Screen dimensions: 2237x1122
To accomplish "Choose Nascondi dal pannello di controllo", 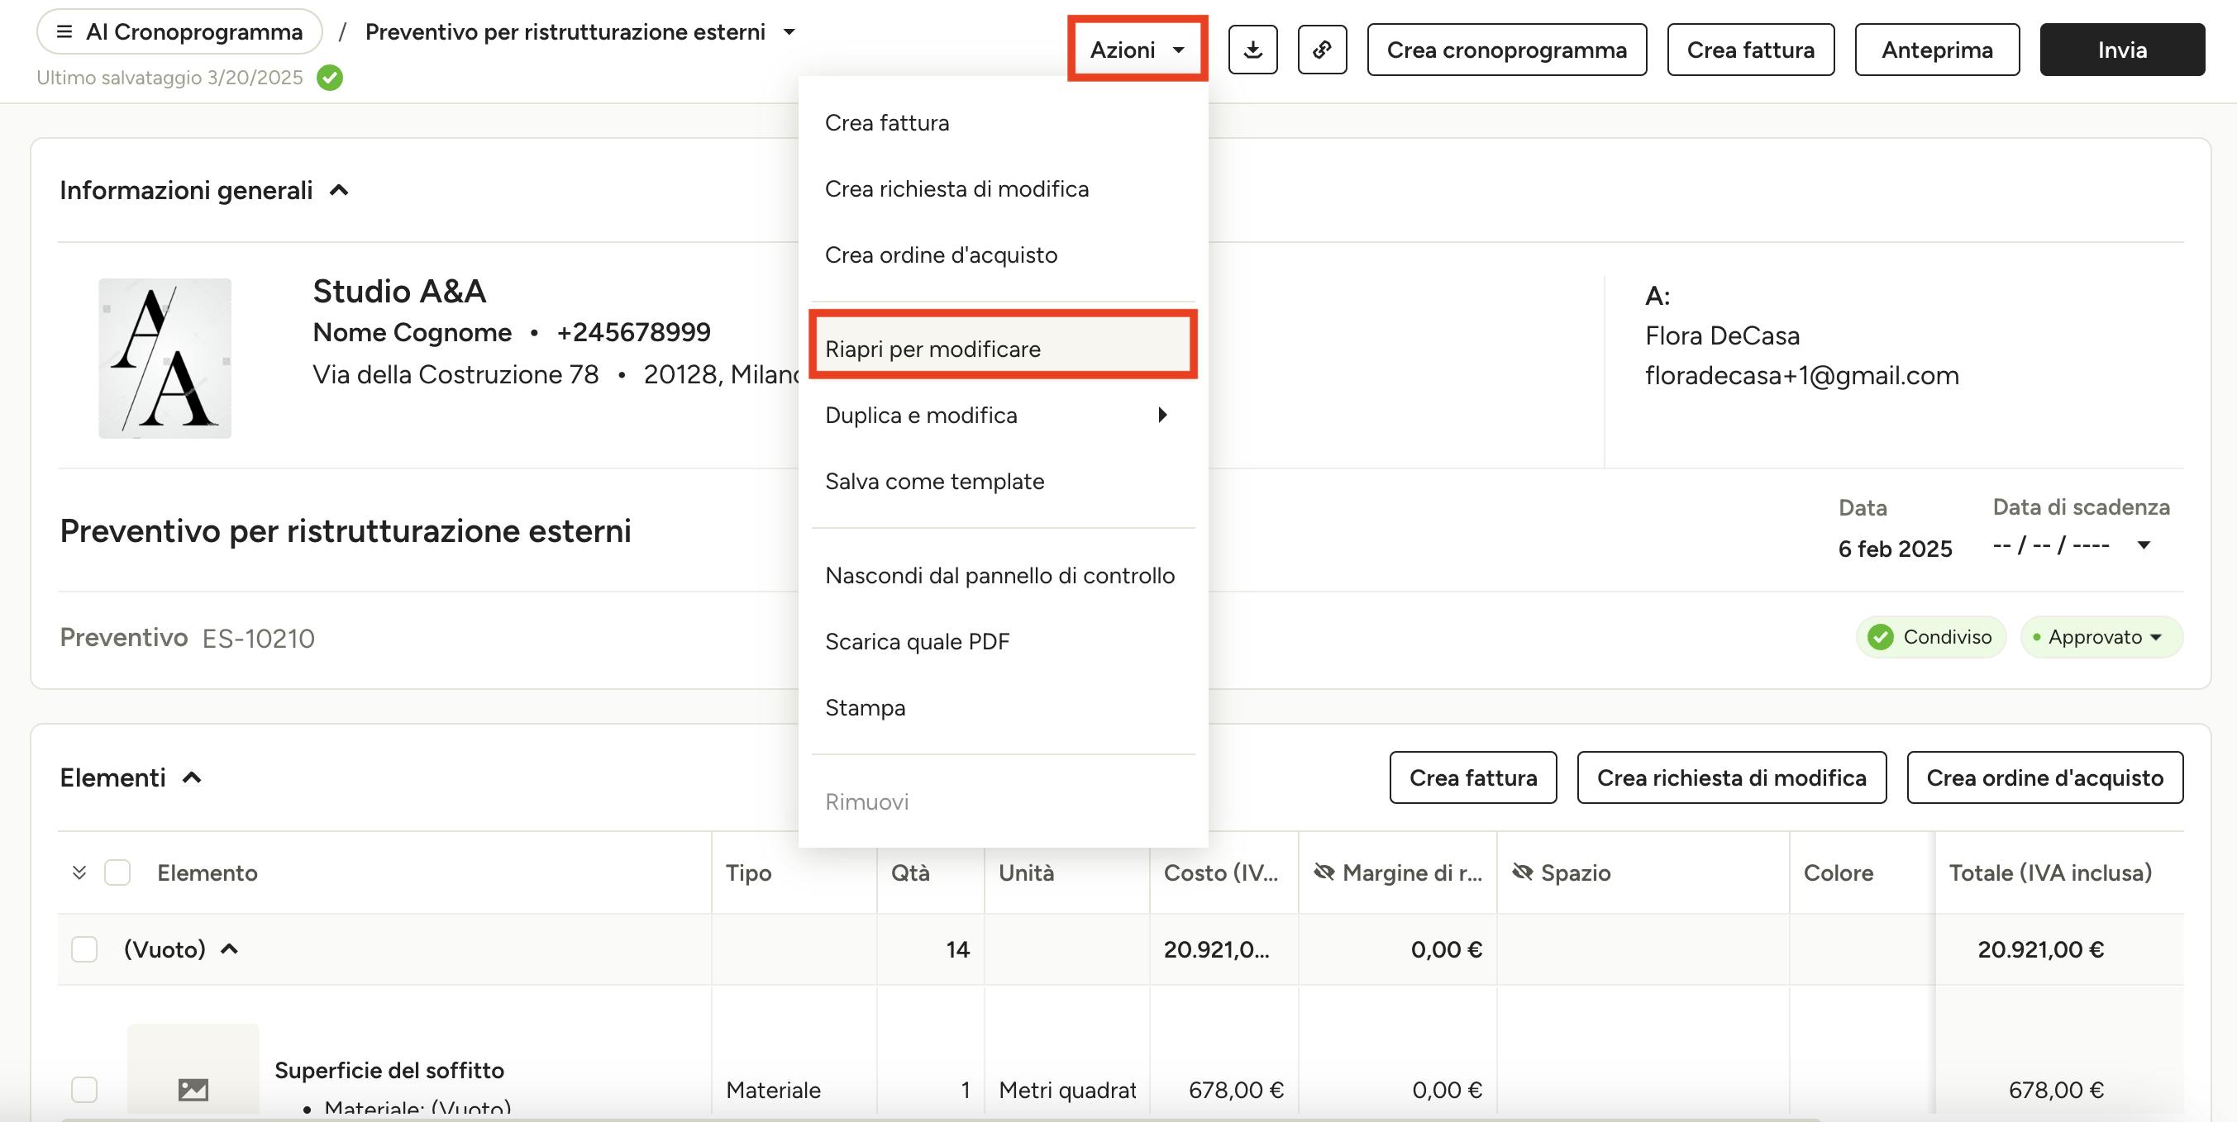I will tap(1003, 575).
